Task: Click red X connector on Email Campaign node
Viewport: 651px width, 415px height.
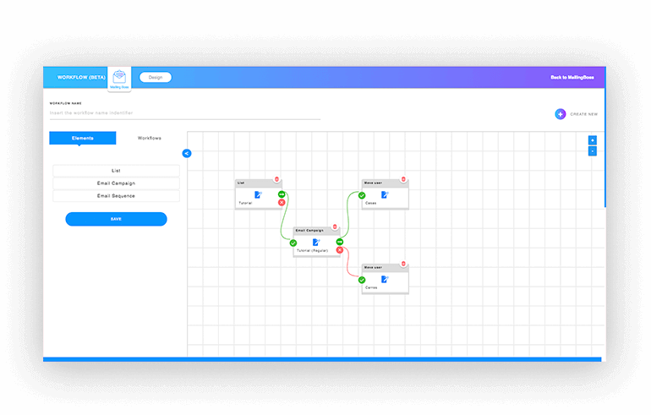Action: click(x=340, y=250)
